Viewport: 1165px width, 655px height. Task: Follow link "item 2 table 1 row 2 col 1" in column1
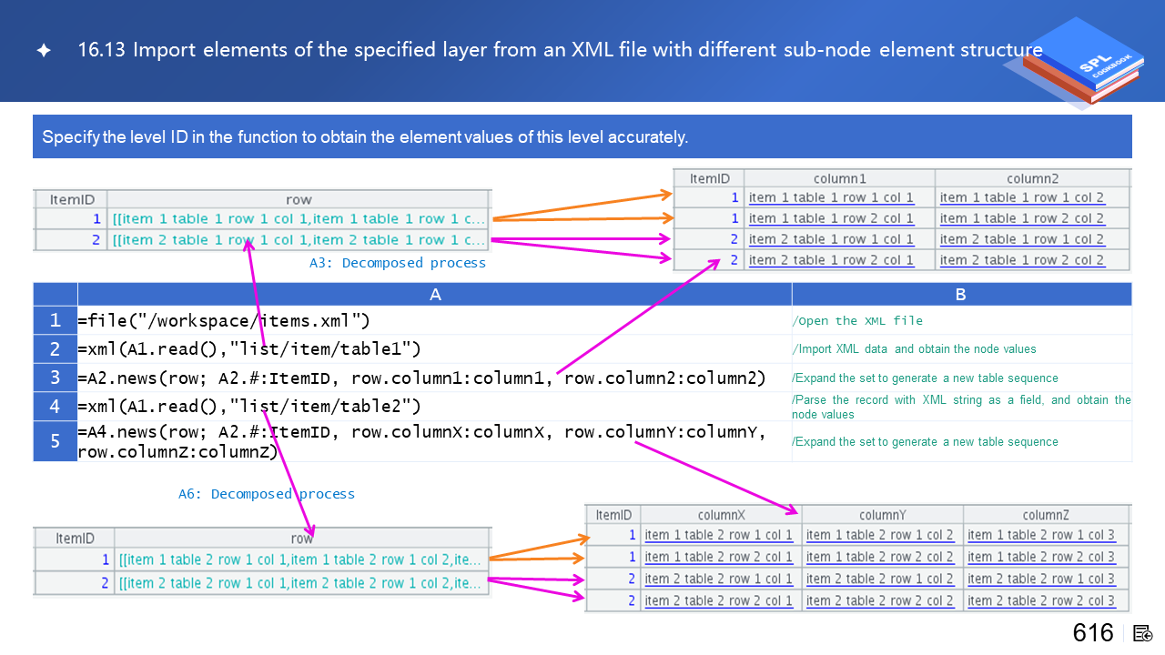click(x=830, y=260)
